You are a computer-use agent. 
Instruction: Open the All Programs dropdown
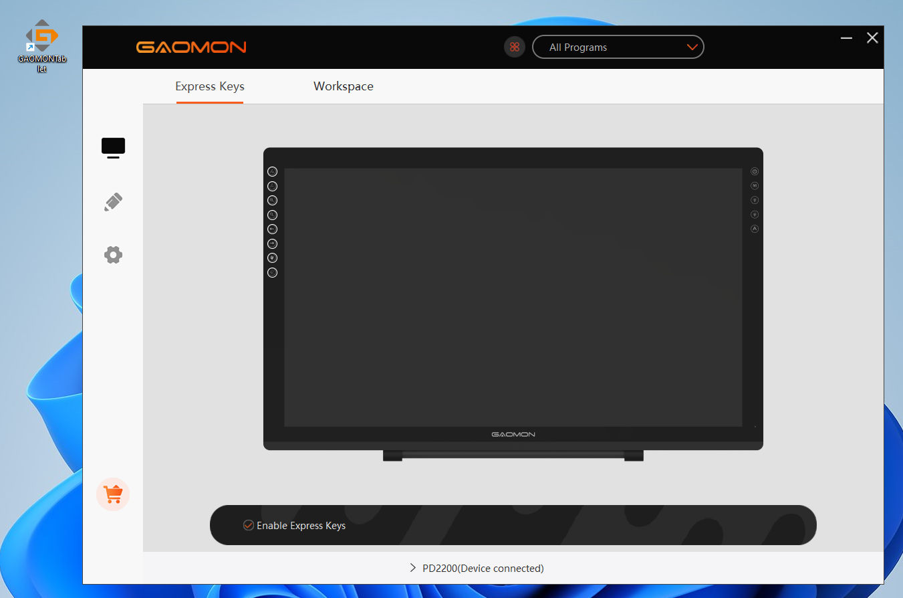[x=618, y=47]
